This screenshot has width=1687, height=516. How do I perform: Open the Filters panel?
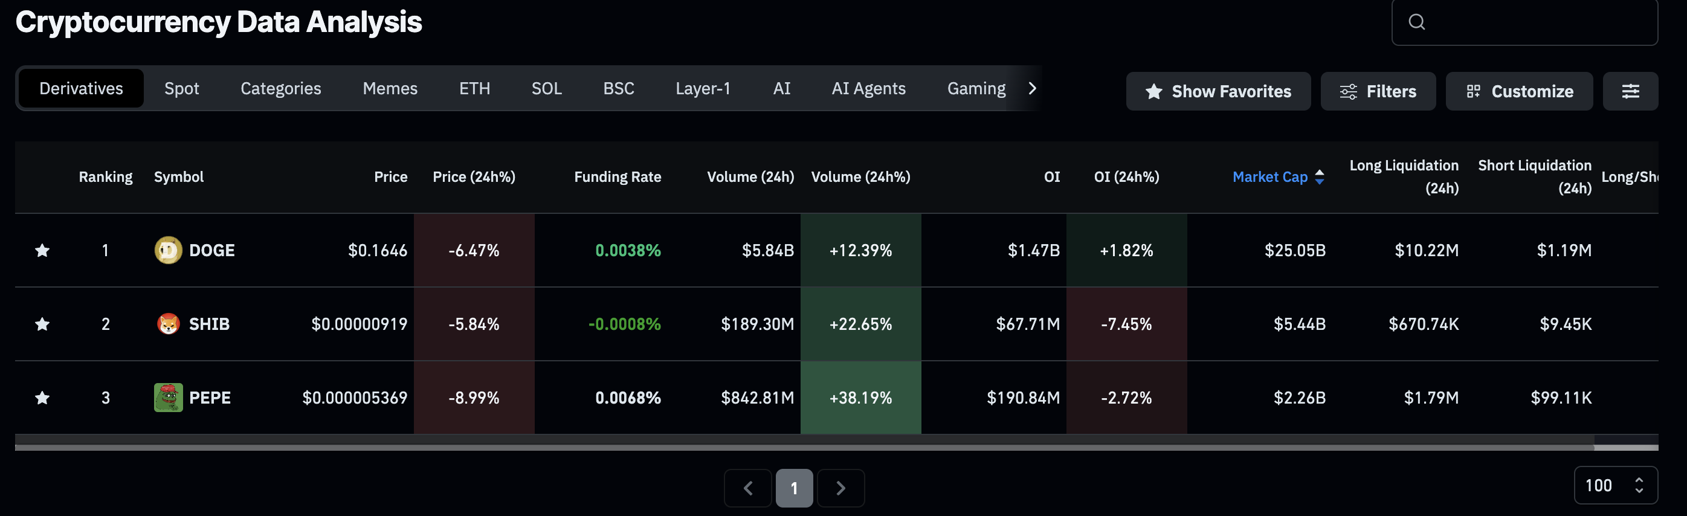(x=1378, y=91)
